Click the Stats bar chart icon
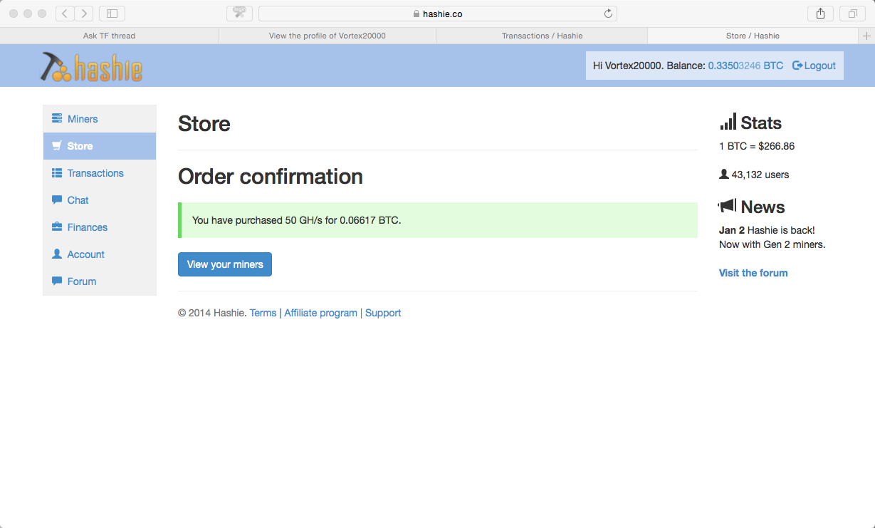Image resolution: width=875 pixels, height=528 pixels. [x=728, y=122]
